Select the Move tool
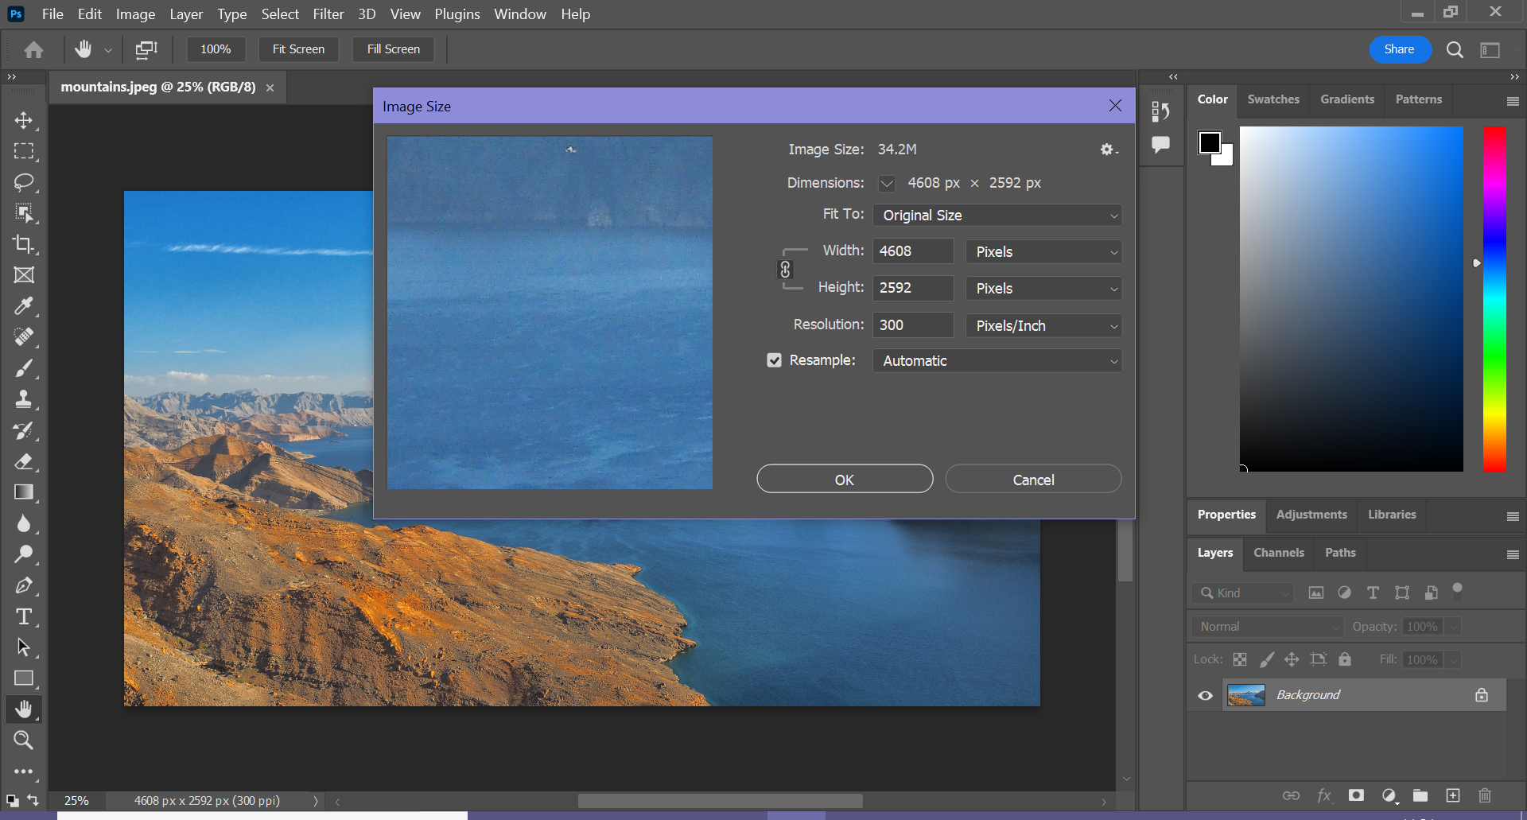Viewport: 1527px width, 820px height. coord(24,120)
